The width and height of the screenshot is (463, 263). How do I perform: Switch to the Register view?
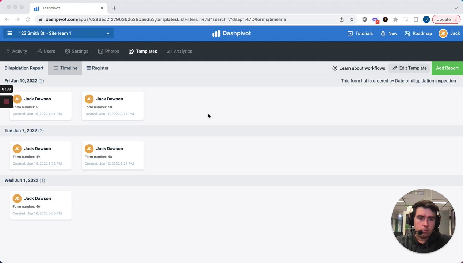point(97,68)
